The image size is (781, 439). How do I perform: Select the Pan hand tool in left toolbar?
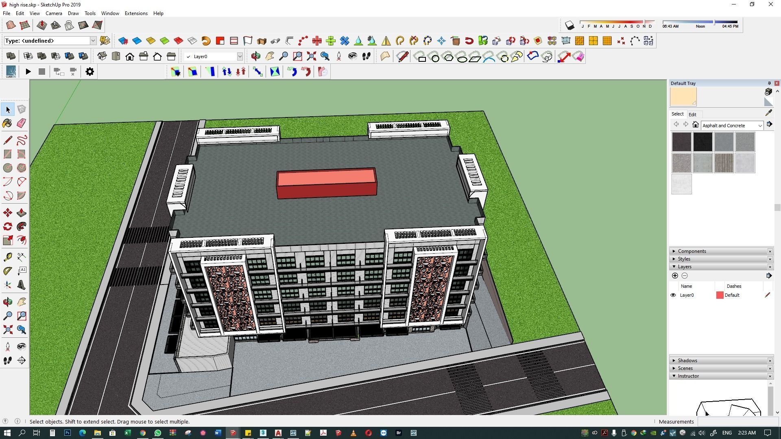tap(22, 302)
